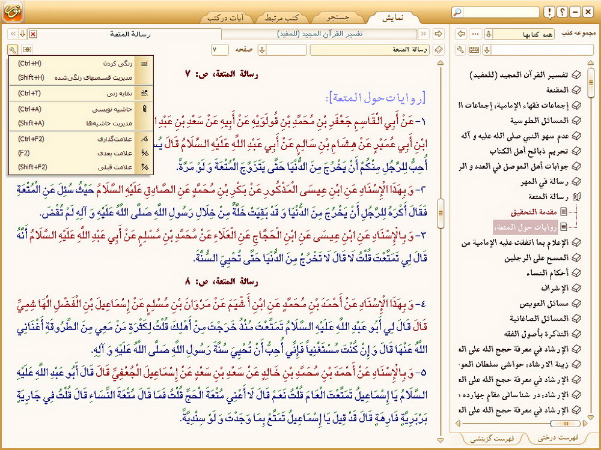Click the split-view icon beside the text wrench
The image size is (601, 450).
pyautogui.click(x=27, y=49)
